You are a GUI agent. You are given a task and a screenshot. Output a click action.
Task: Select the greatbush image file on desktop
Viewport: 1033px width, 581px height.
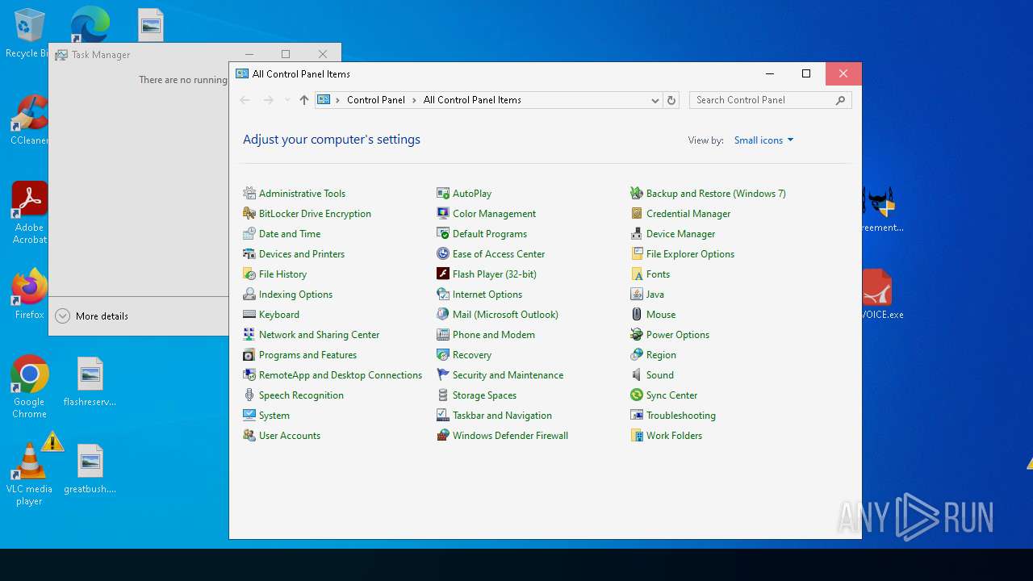pyautogui.click(x=90, y=468)
